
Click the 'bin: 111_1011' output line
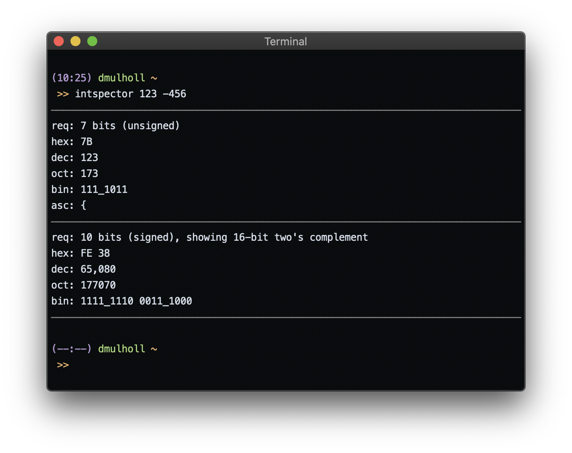(89, 190)
